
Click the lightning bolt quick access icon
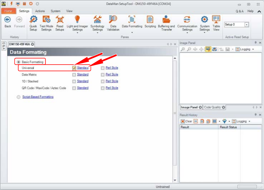click(x=11, y=3)
